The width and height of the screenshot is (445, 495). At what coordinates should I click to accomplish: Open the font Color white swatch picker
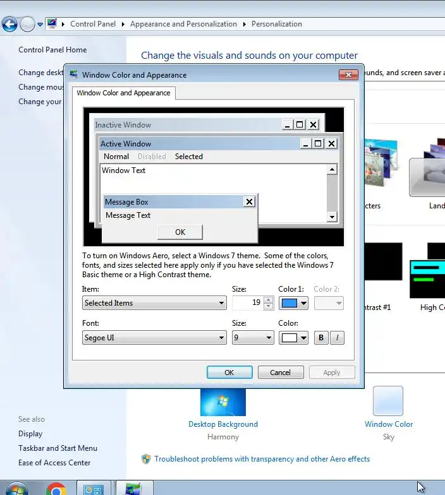point(293,338)
